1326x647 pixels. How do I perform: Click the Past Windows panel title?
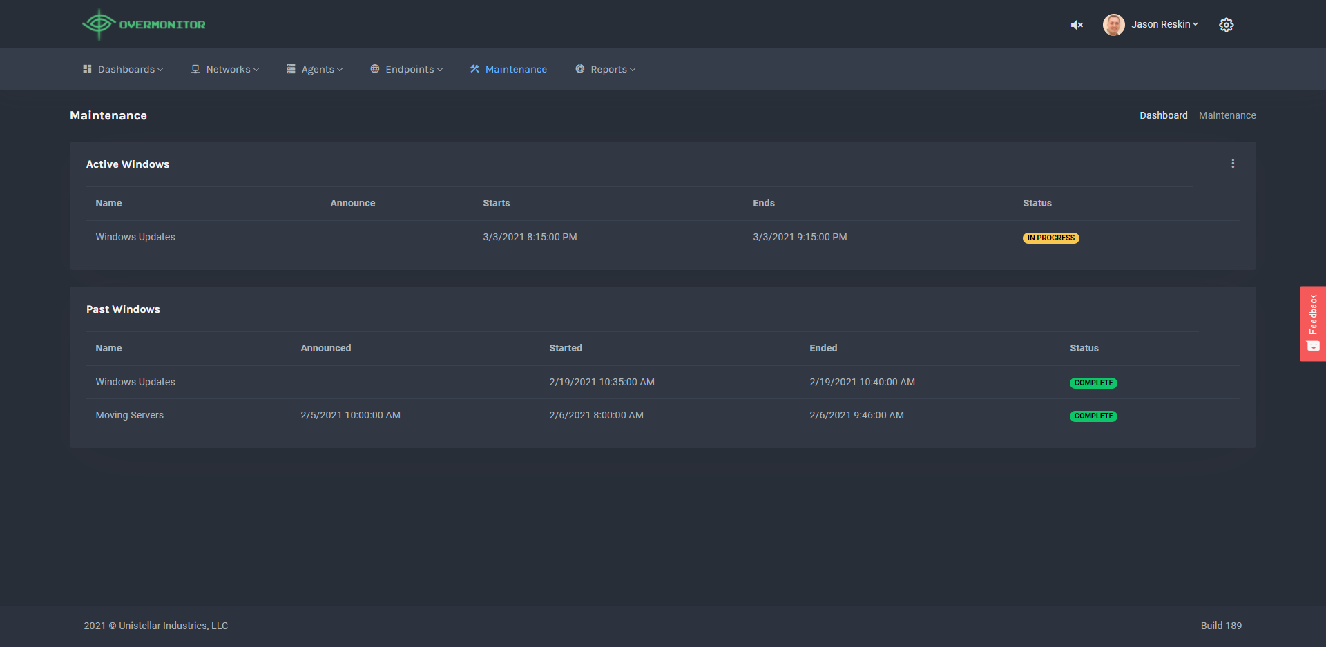(123, 309)
